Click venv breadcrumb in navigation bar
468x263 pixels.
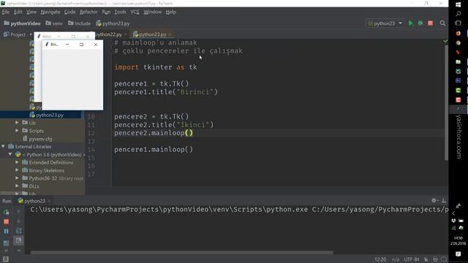click(x=54, y=23)
